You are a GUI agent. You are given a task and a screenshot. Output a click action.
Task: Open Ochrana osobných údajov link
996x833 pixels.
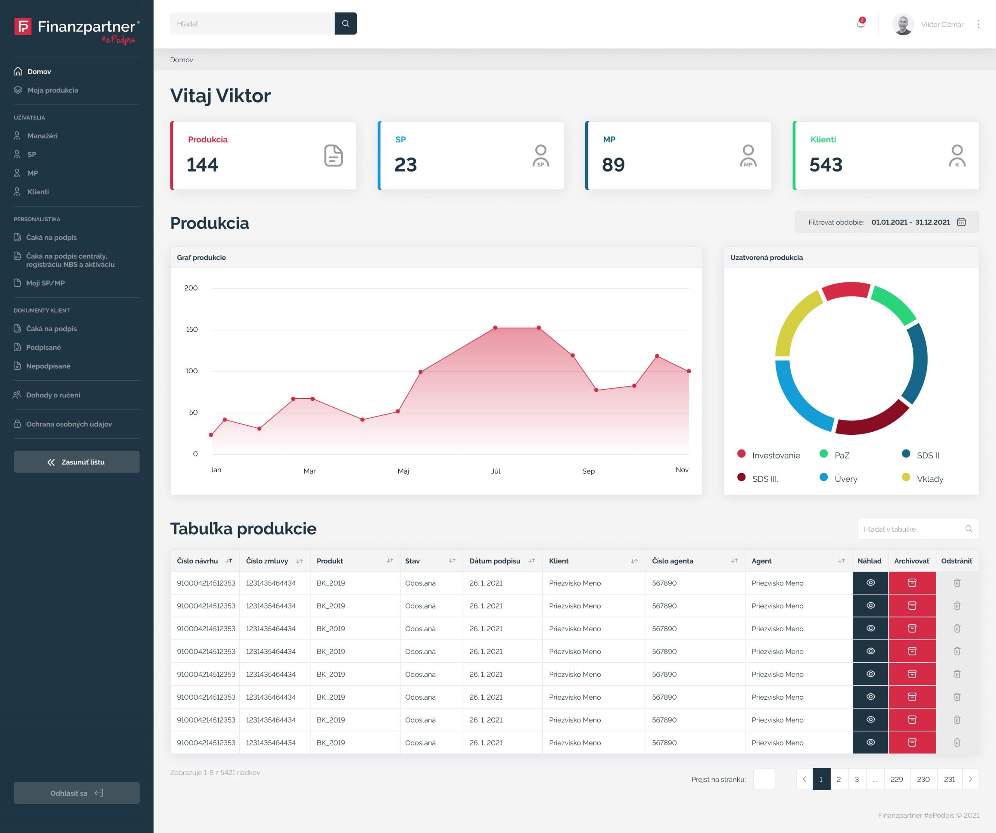point(63,424)
